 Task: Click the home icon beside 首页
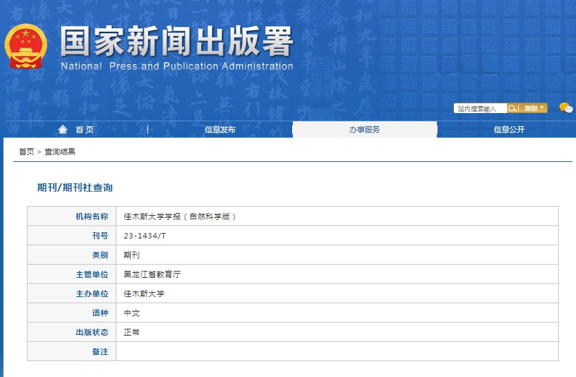click(x=63, y=130)
